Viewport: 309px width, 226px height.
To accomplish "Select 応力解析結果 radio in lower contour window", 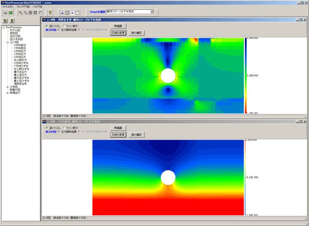I will (59, 131).
